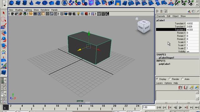Click the play backward button
This screenshot has width=200, height=112.
tap(175, 107)
